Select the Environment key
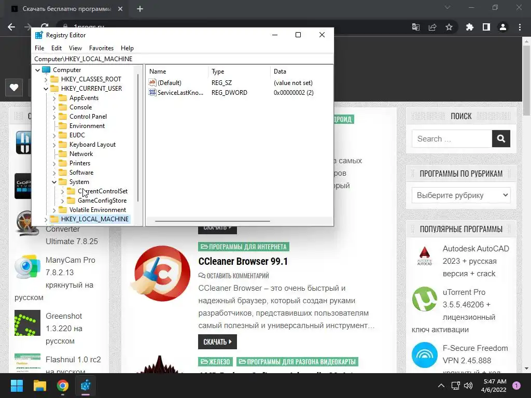Image resolution: width=531 pixels, height=398 pixels. coord(87,126)
